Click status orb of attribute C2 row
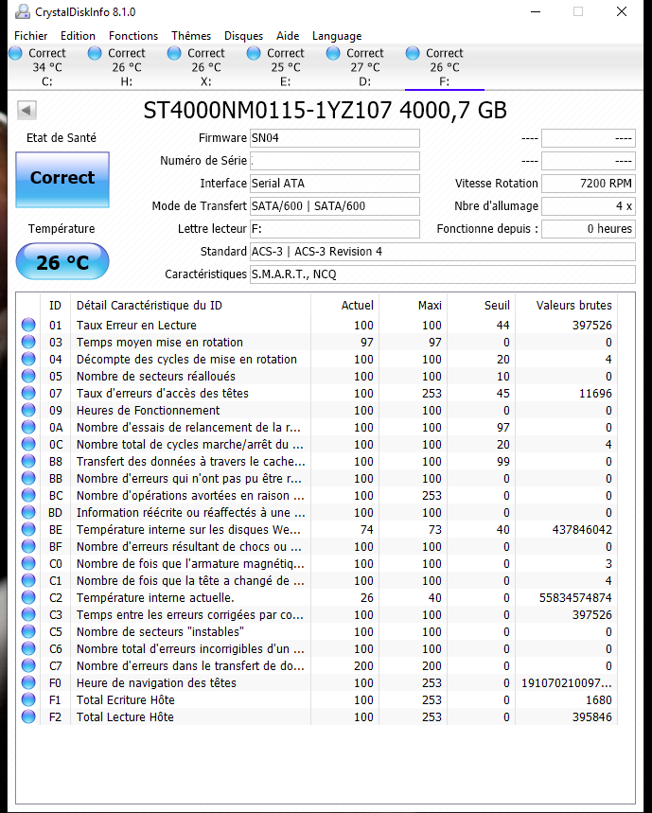Screen dimensions: 652x813 point(28,597)
